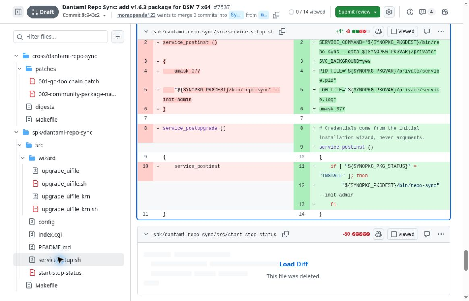Open momopanda123's profile link

[136, 15]
